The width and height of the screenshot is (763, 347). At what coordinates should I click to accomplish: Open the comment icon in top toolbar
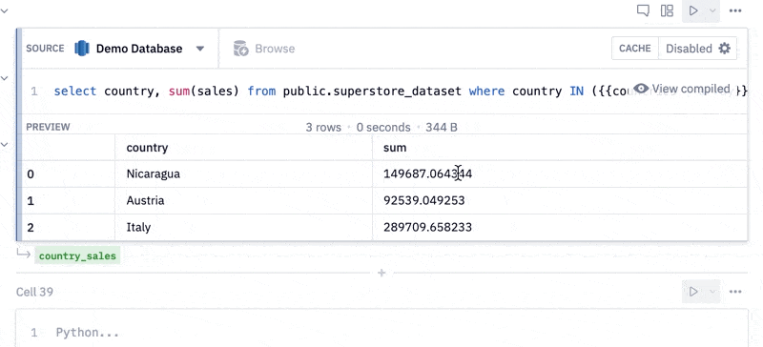(643, 10)
